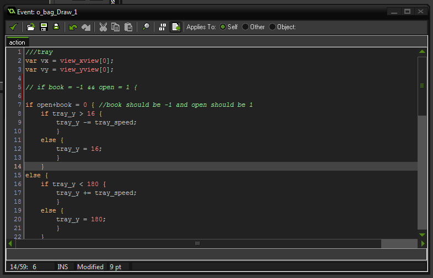
Task: Click line number 11 in the gutter
Action: pos(18,140)
